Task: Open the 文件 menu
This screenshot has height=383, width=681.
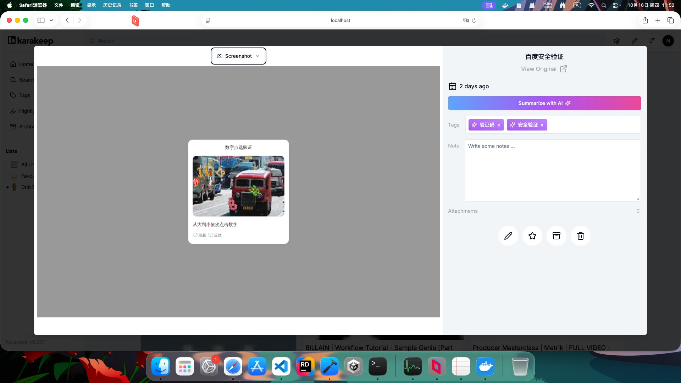Action: (59, 5)
